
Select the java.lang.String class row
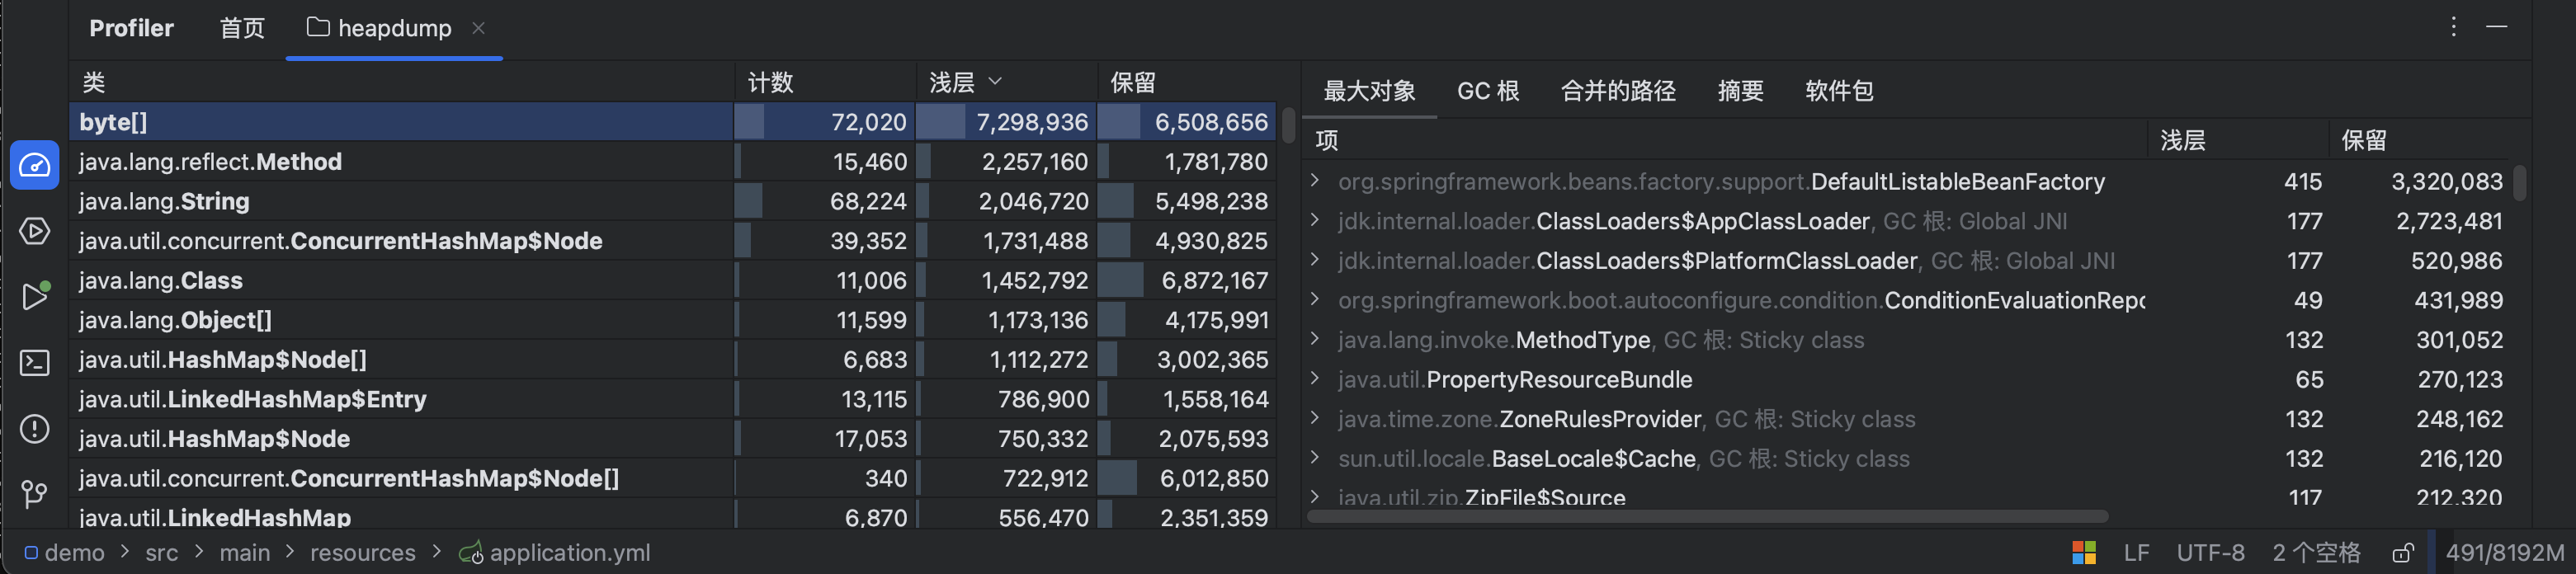coord(400,201)
